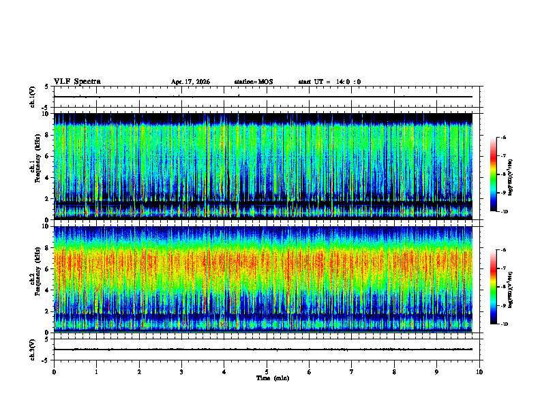
Task: Click the ch.1 voltage waveform trace
Action: tap(263, 97)
